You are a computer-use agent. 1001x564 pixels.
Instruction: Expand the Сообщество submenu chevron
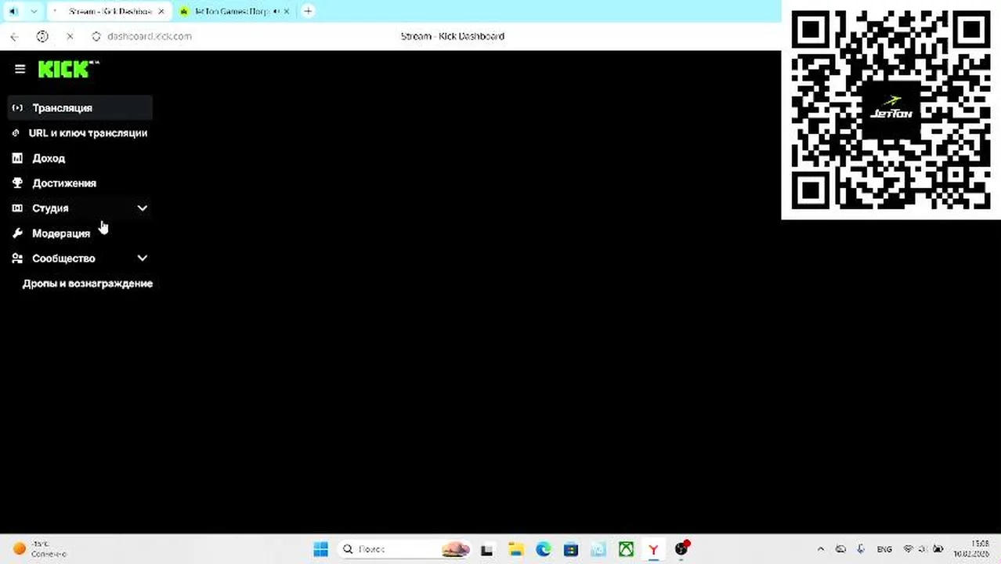pos(143,258)
